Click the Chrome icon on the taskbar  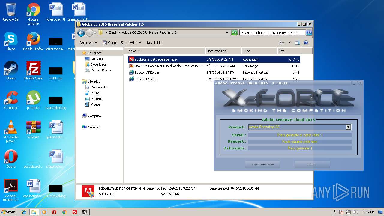click(x=64, y=212)
